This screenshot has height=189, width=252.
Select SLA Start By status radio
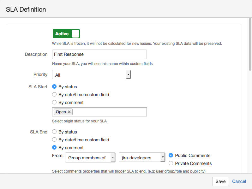[x=54, y=87]
